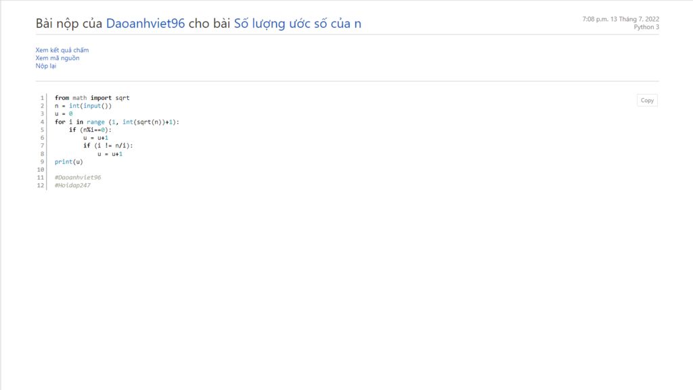Click the 'from math import sqrt' code line
This screenshot has width=693, height=390.
[92, 98]
